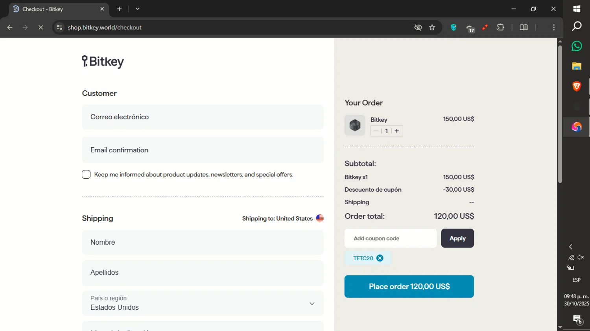Click the scrollbar down arrow
The height and width of the screenshot is (331, 590).
(560, 327)
